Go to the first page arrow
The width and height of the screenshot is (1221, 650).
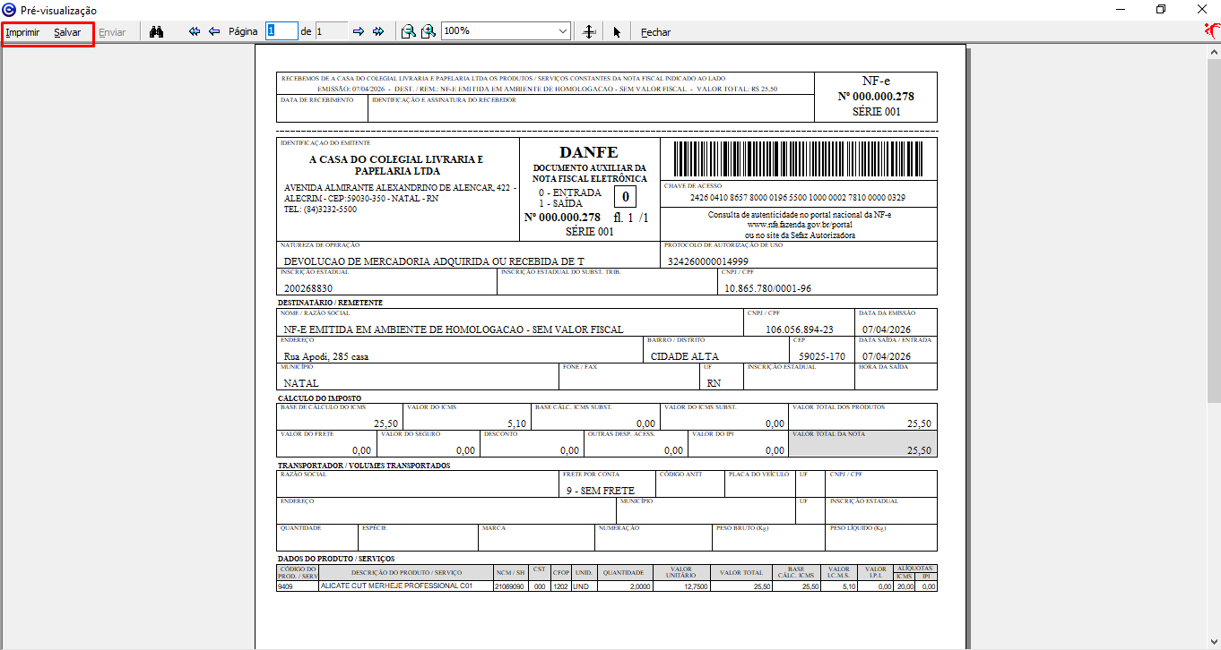[195, 31]
